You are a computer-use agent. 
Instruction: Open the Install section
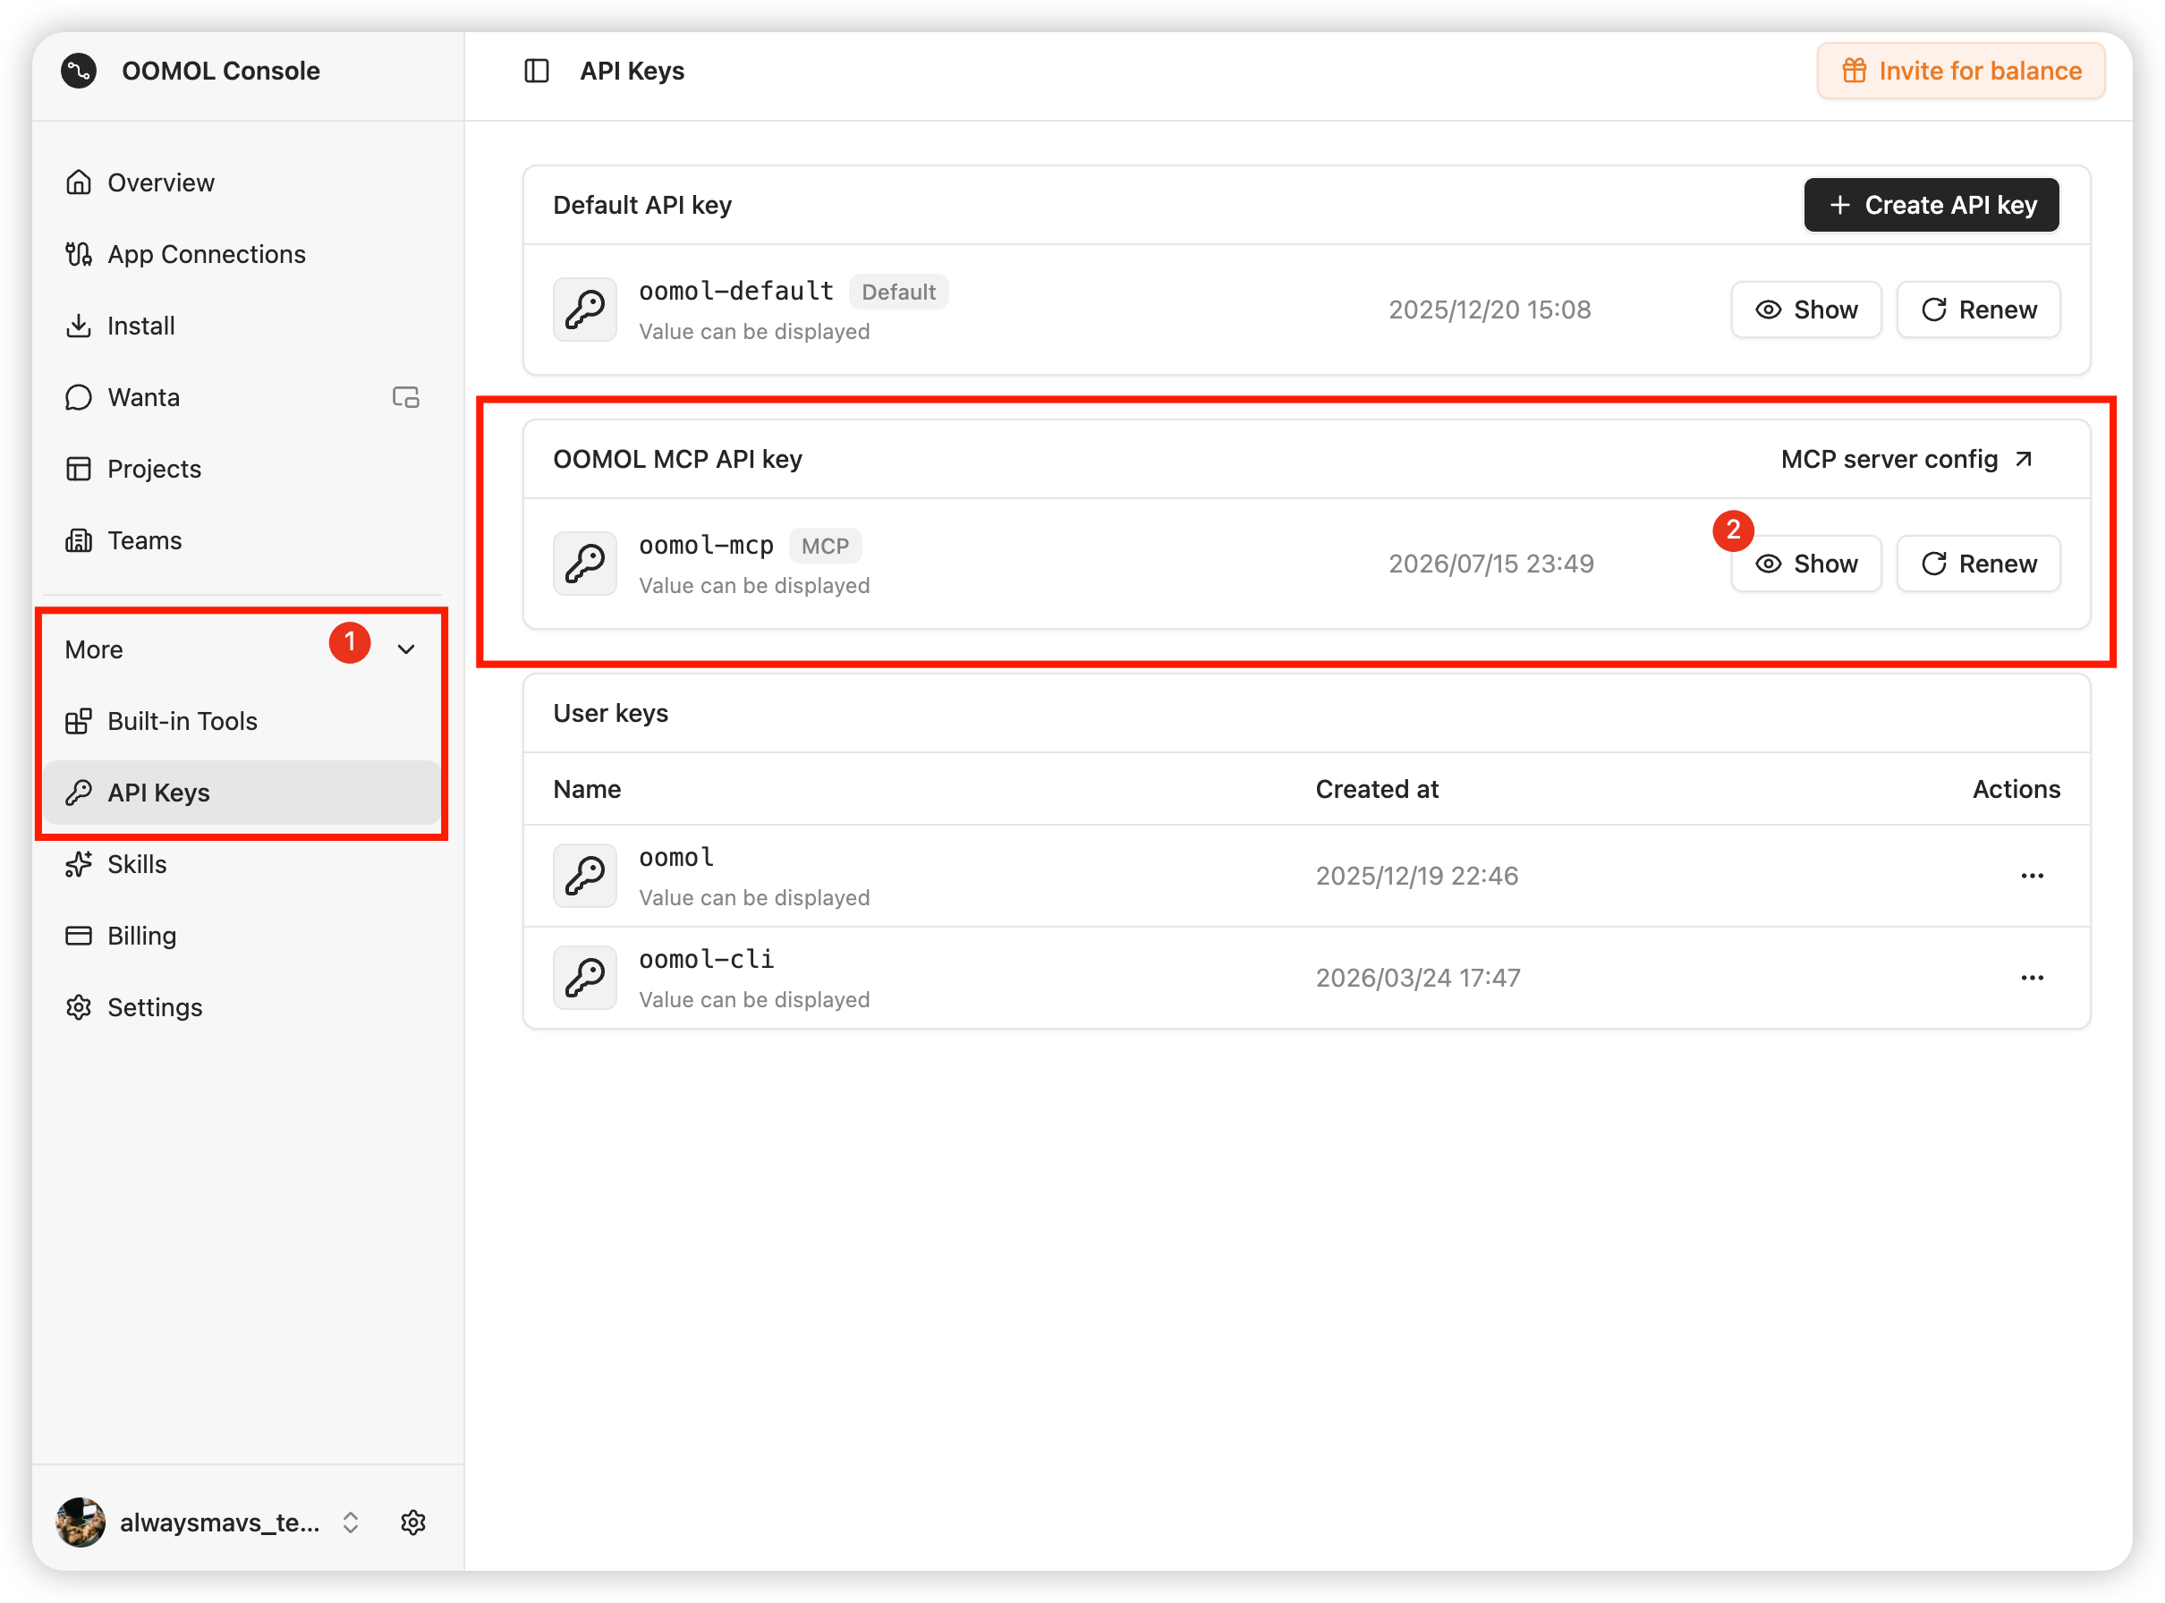point(242,326)
